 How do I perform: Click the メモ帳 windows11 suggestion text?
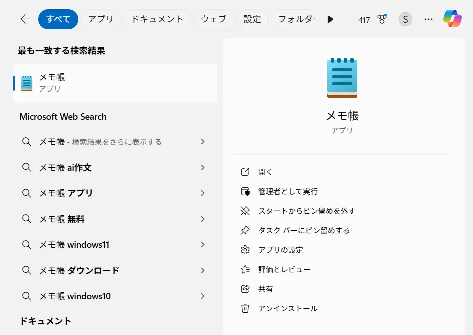(74, 245)
